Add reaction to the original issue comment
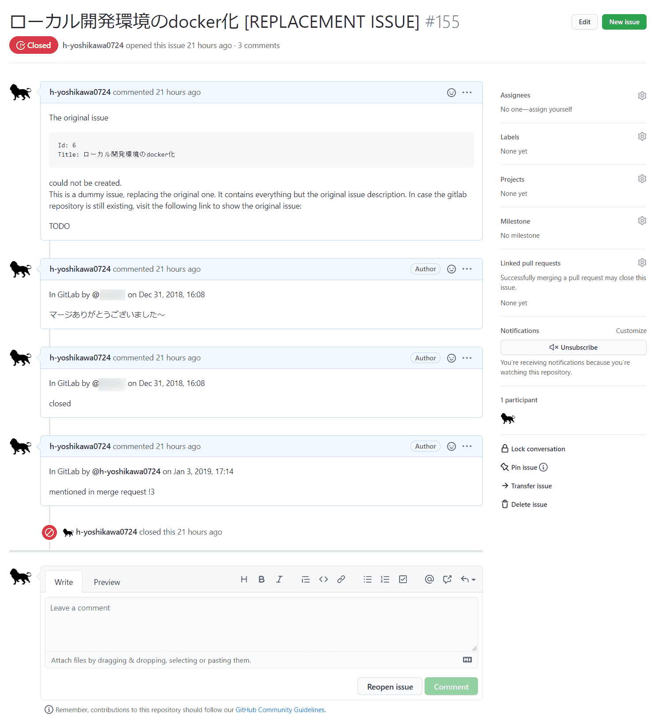655x723 pixels. [x=451, y=93]
